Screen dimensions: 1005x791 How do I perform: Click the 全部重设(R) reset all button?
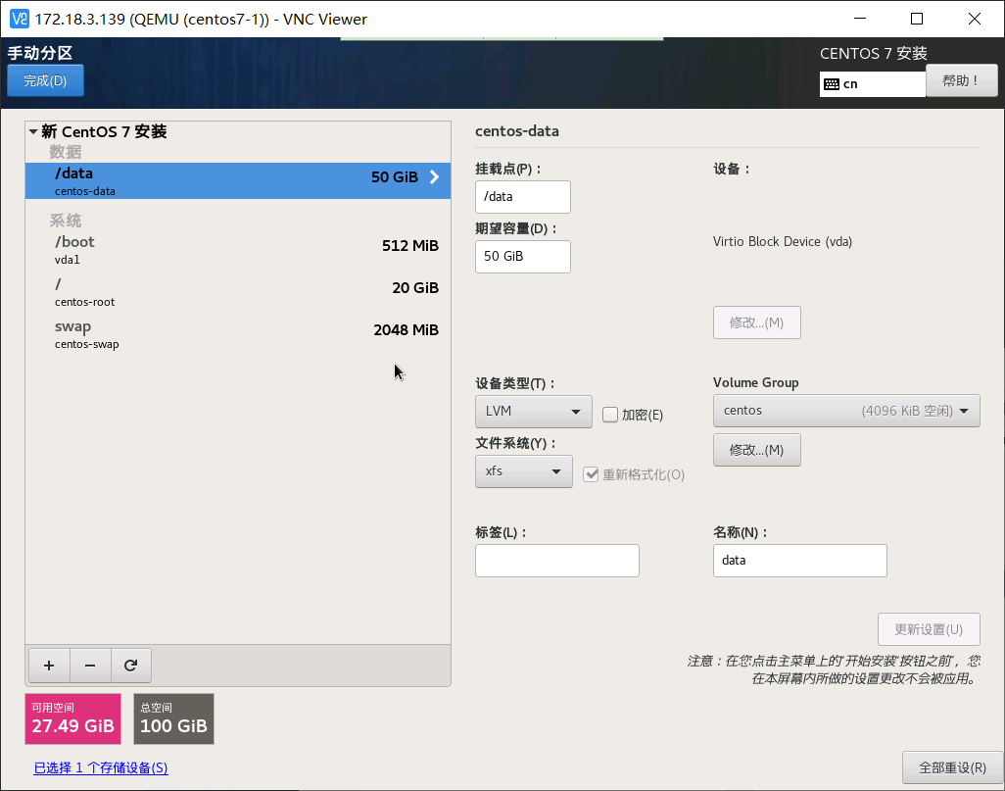pyautogui.click(x=952, y=767)
